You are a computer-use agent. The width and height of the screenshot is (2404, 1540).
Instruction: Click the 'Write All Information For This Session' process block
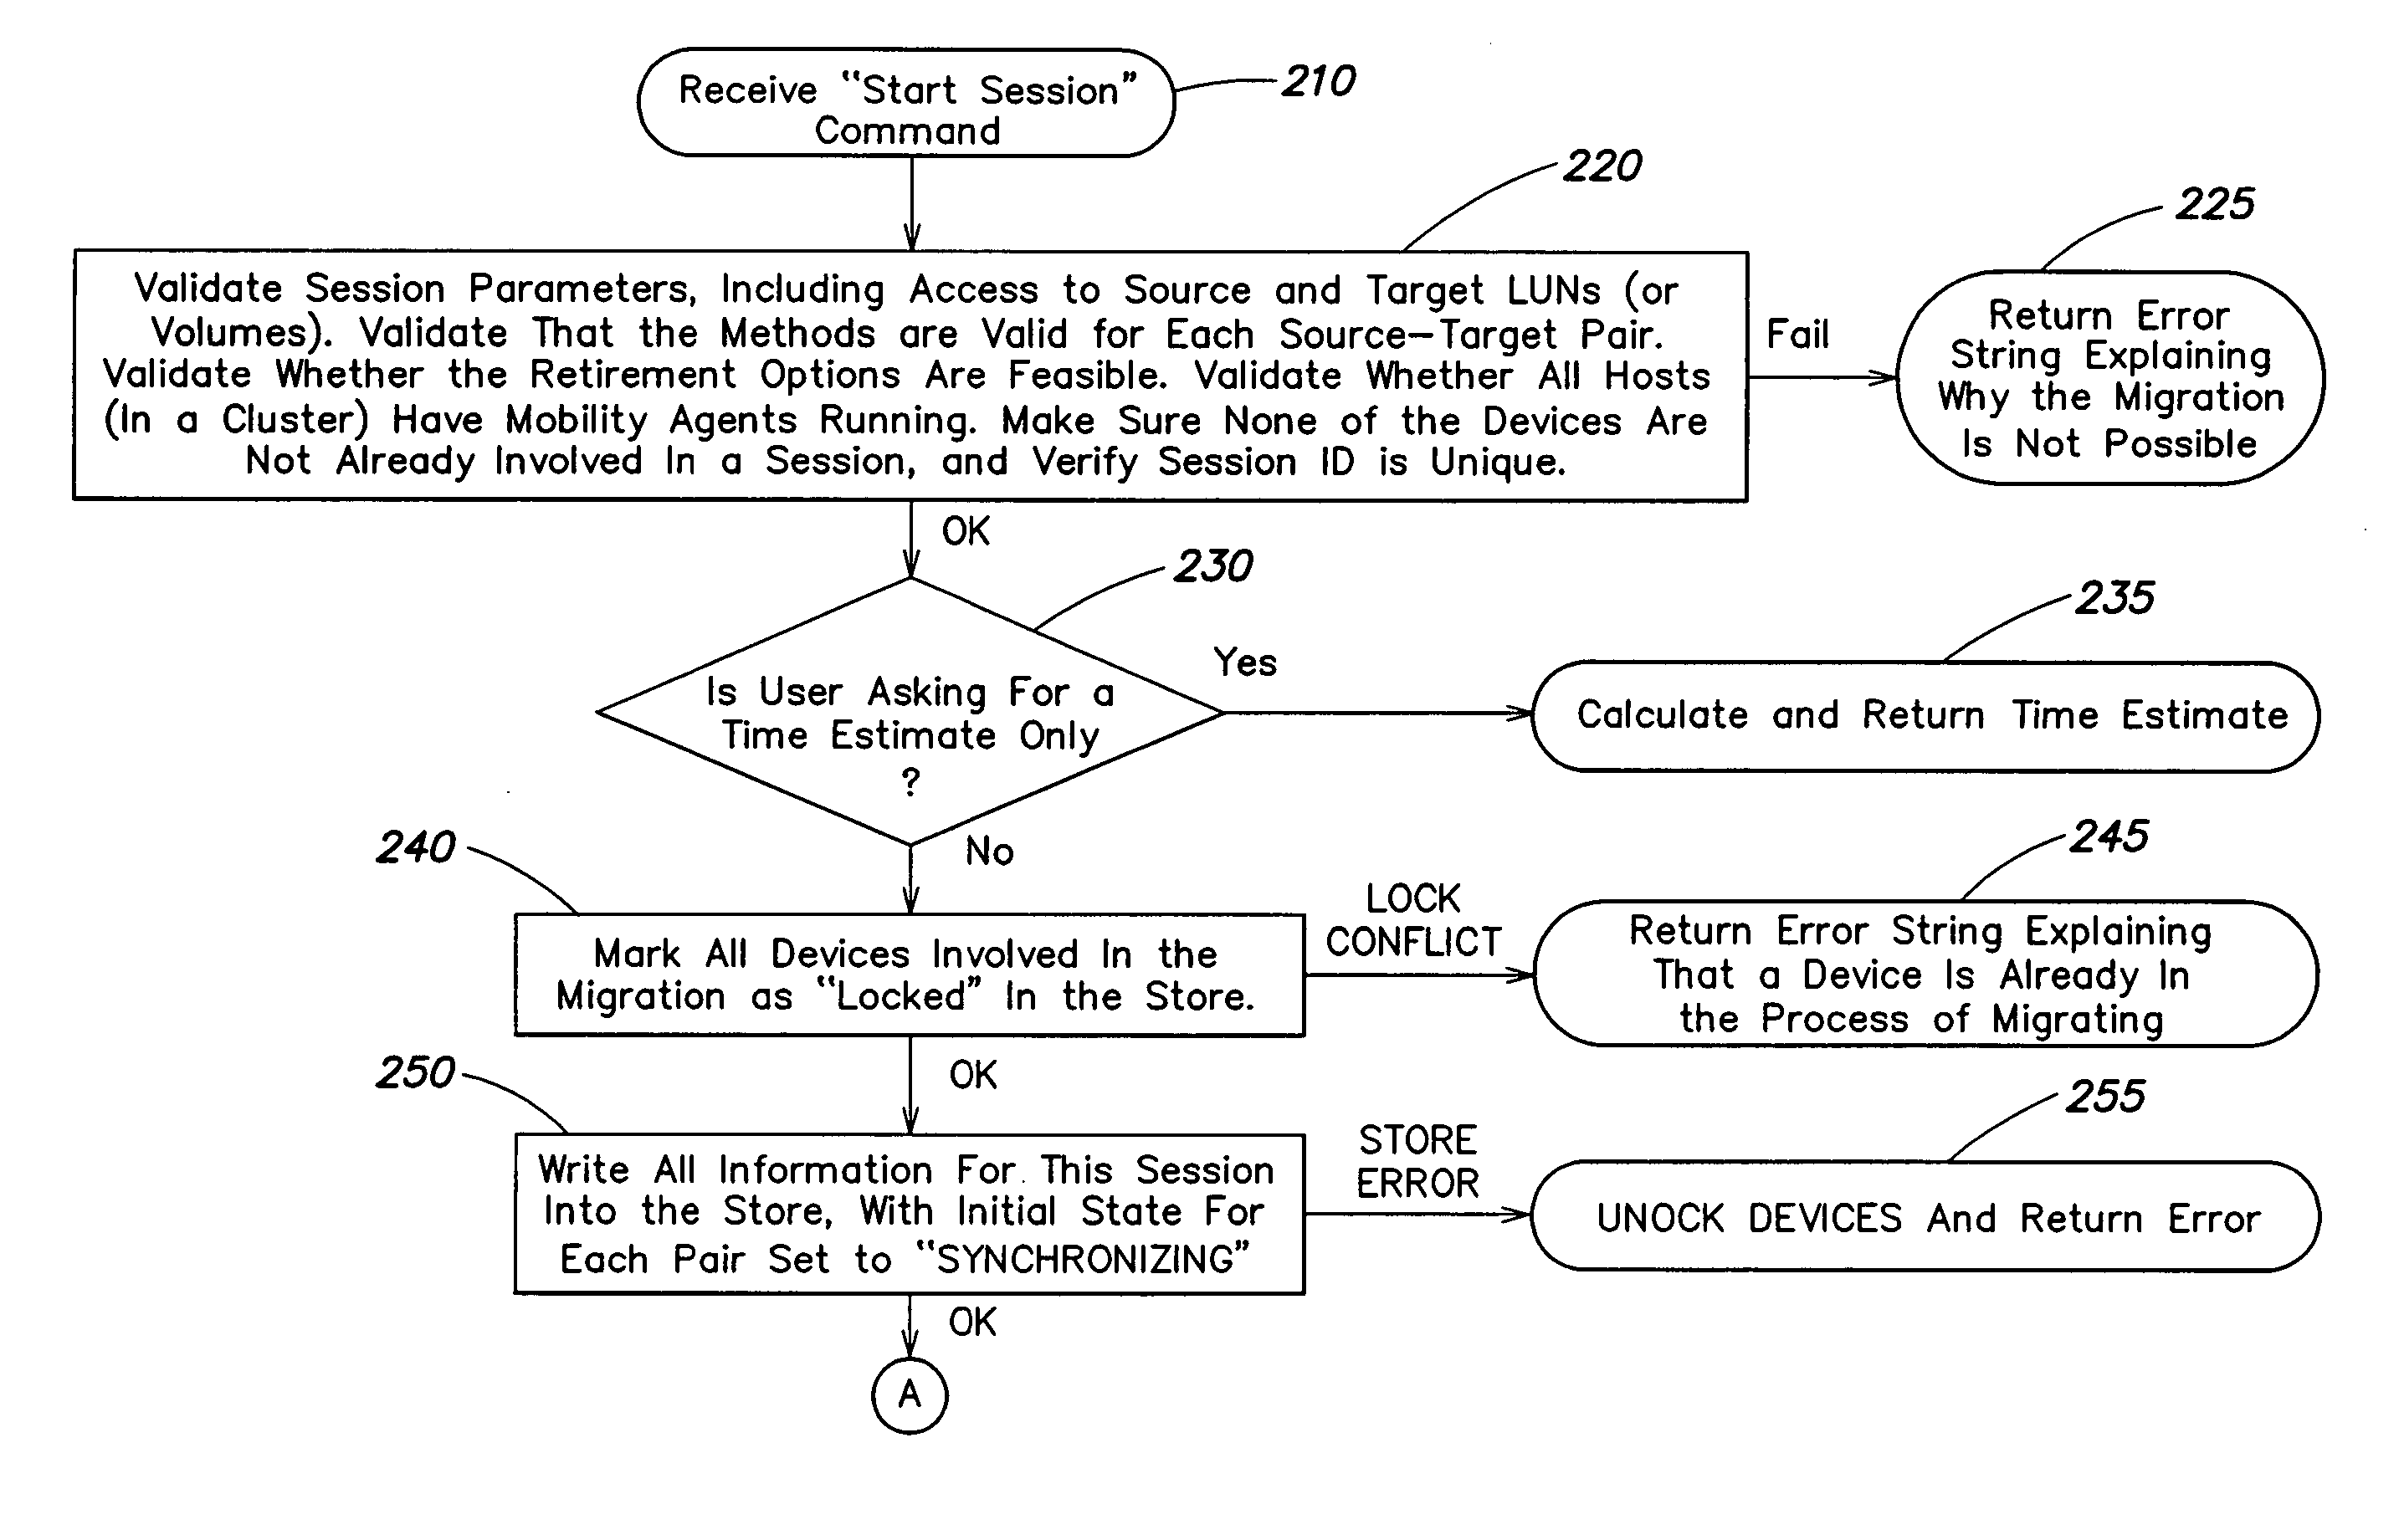pos(701,1226)
